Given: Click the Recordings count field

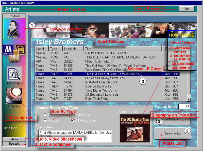Looking at the screenshot, I should (x=184, y=106).
